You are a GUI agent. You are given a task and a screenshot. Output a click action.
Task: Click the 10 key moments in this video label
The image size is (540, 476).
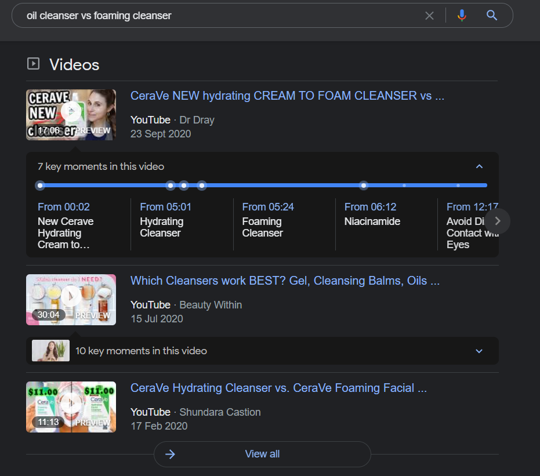pos(141,351)
